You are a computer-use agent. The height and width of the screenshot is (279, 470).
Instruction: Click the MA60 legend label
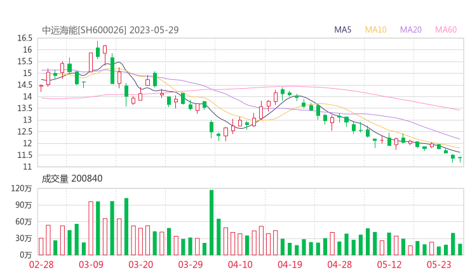pos(446,30)
